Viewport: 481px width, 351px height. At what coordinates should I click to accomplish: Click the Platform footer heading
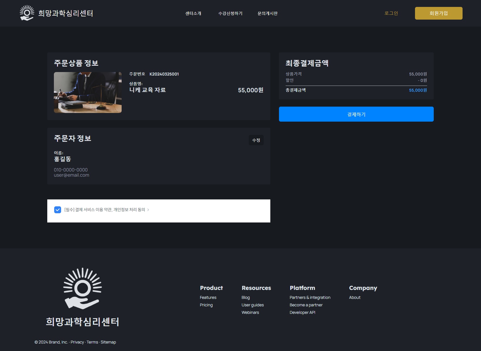[302, 288]
